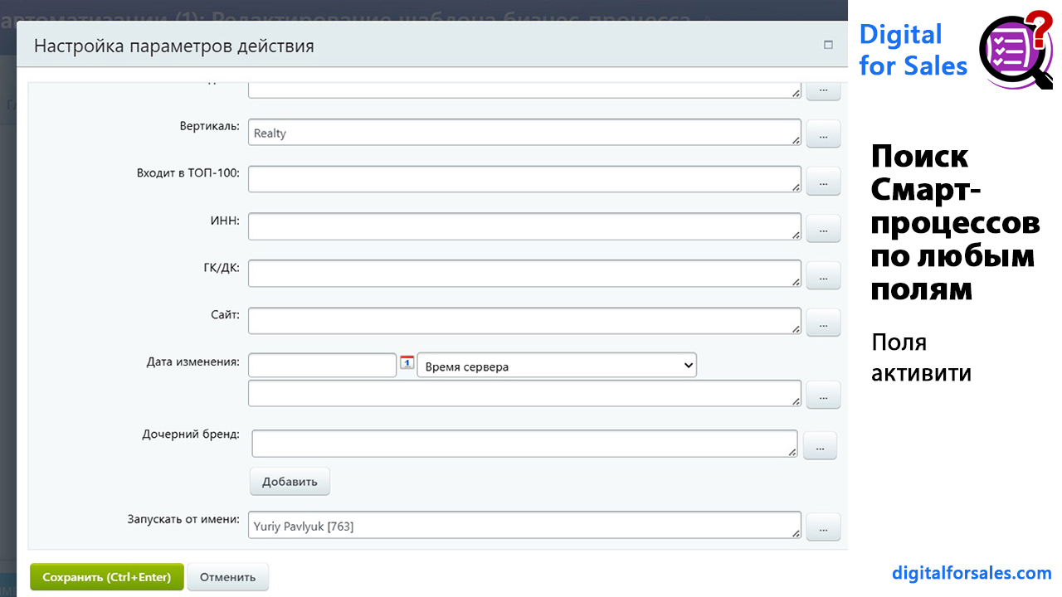Open value picker for Сайт field
The height and width of the screenshot is (597, 1062).
(823, 323)
